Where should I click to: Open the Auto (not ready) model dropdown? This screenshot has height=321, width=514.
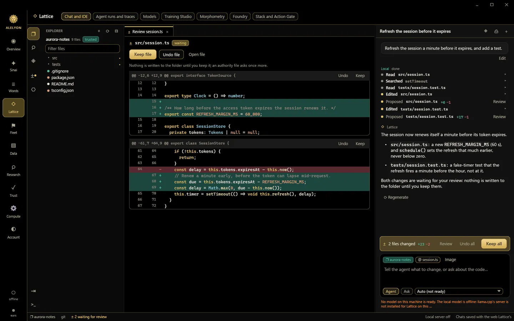(459, 291)
